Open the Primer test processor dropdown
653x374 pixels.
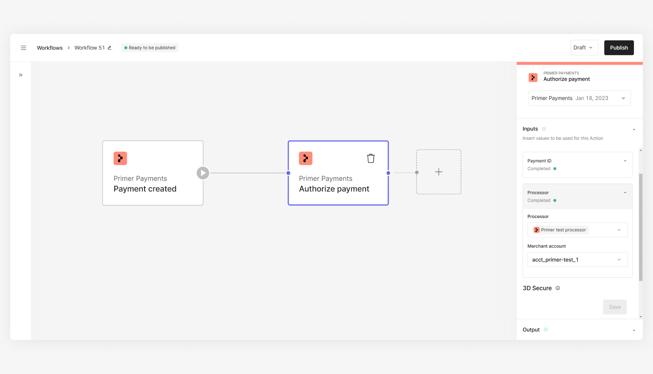click(577, 230)
